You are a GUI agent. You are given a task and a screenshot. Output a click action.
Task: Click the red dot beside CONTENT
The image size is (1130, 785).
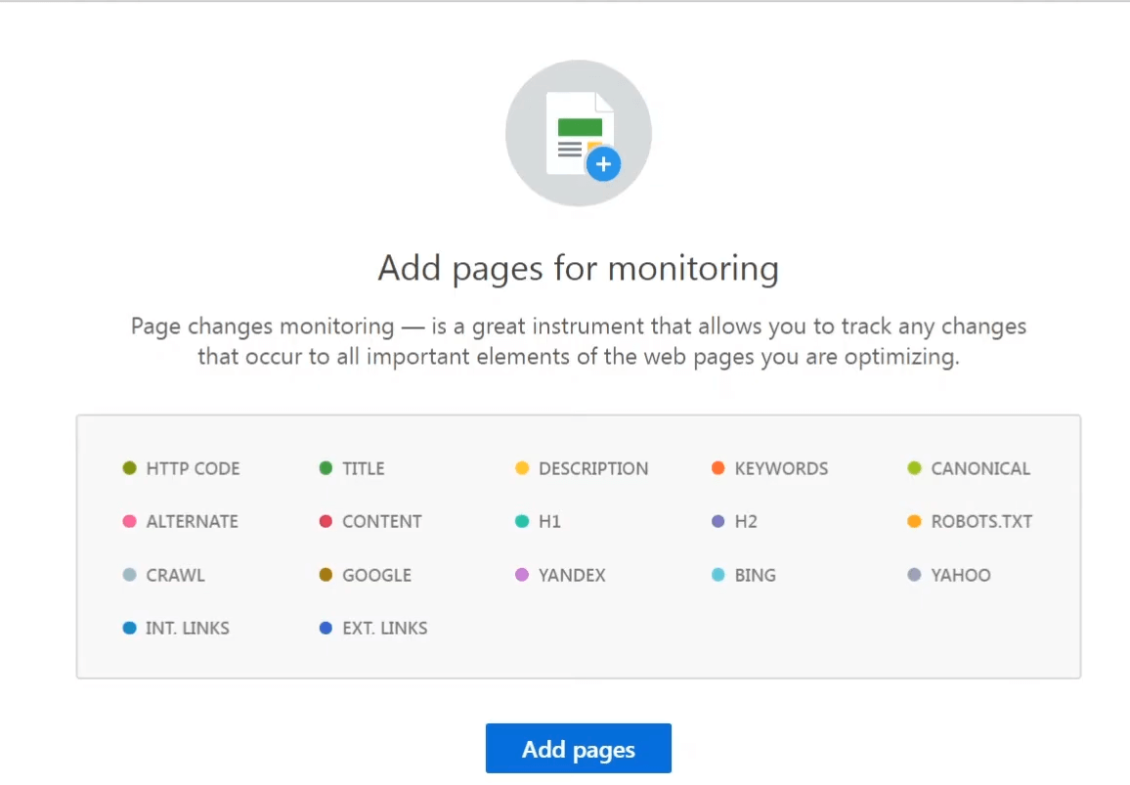[x=326, y=521]
